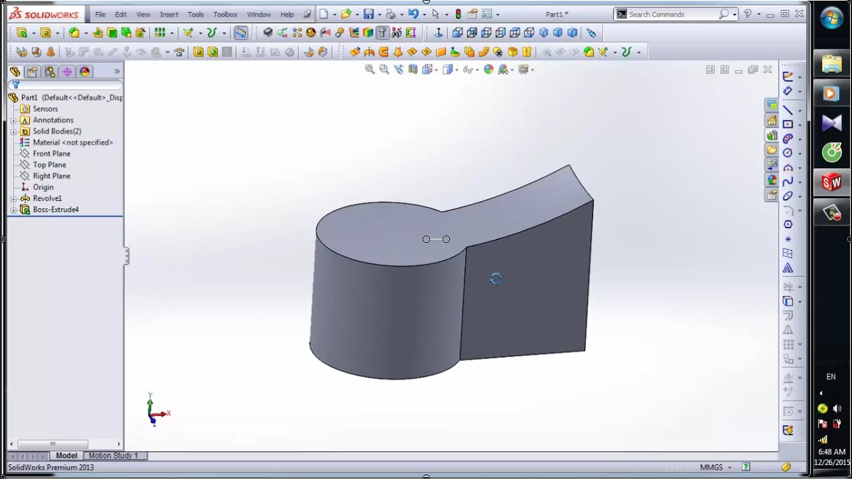Open the dropdown next to New document
852x479 pixels.
coord(334,14)
